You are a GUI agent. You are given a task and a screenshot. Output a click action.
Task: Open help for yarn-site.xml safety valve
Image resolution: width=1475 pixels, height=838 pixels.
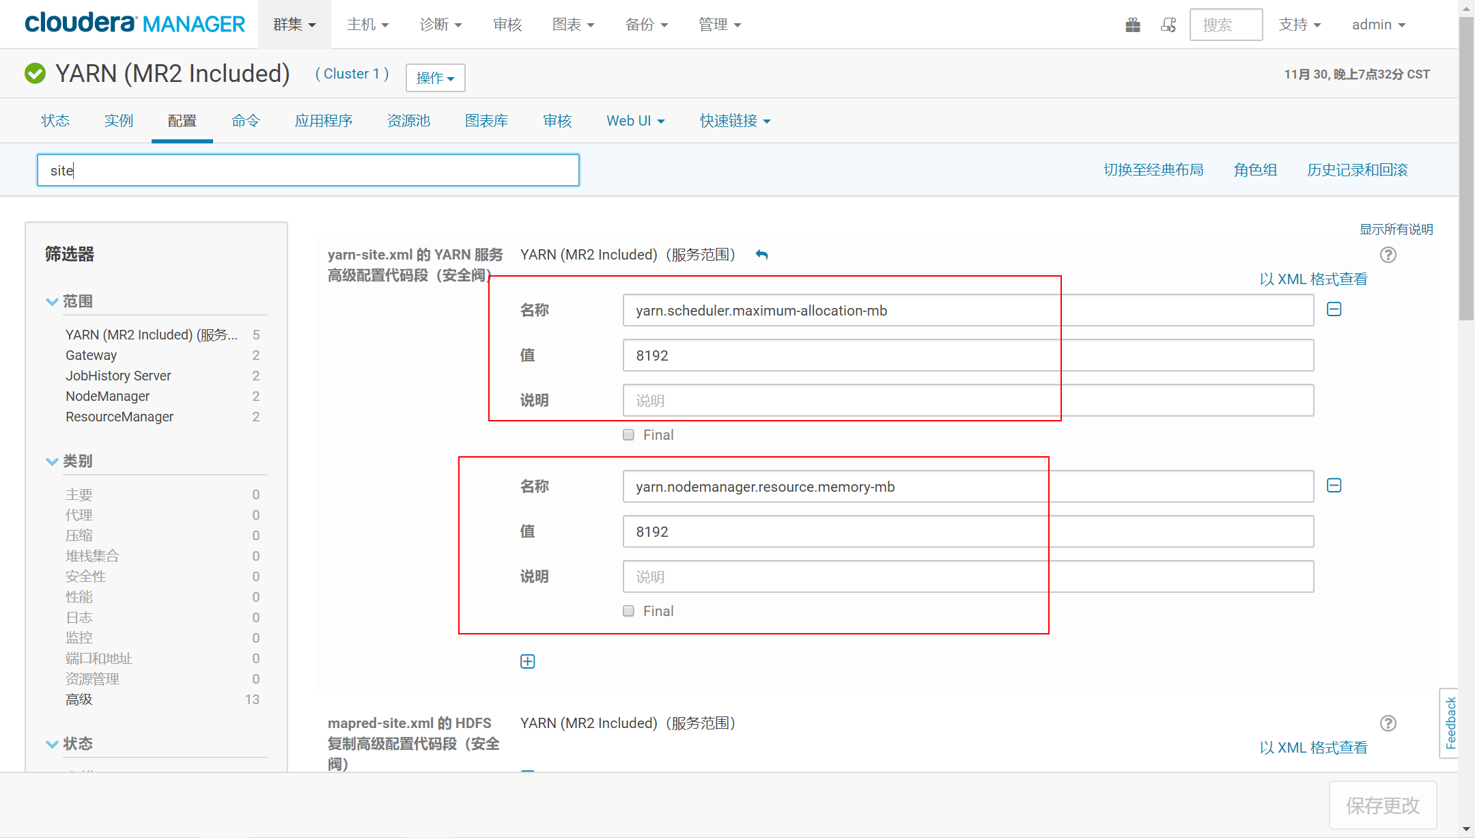pos(1388,255)
